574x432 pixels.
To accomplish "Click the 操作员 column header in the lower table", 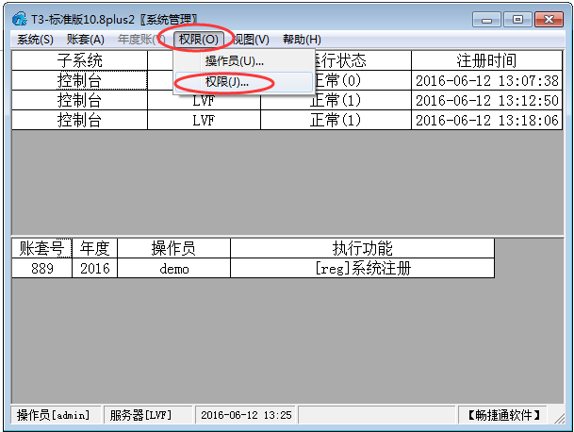I will [x=173, y=248].
